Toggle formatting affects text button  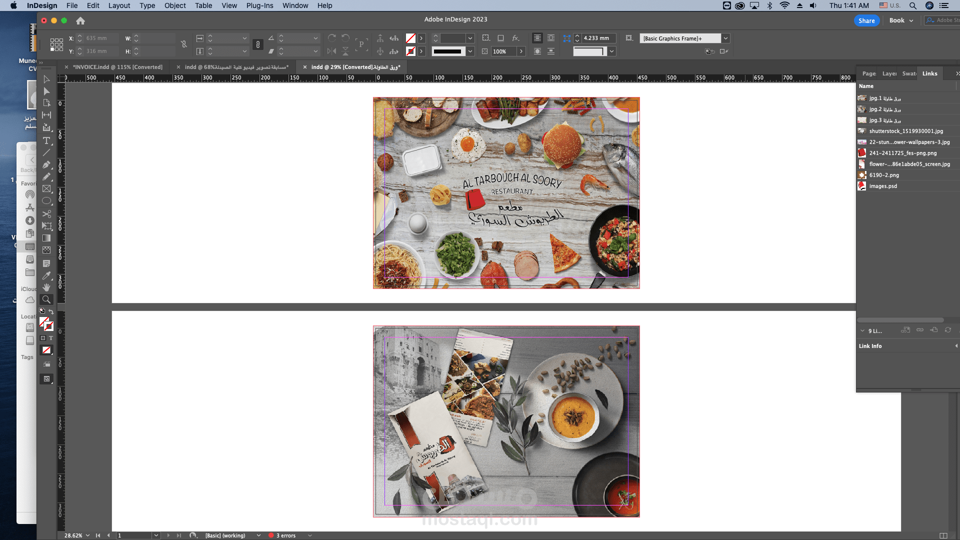[x=51, y=338]
